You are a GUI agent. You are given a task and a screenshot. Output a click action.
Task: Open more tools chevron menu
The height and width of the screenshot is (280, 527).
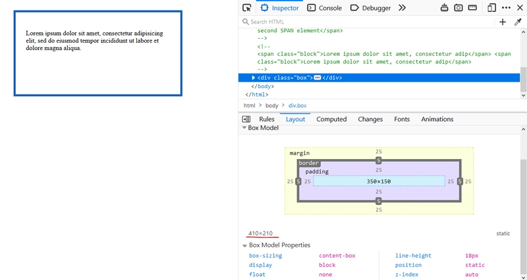click(402, 8)
